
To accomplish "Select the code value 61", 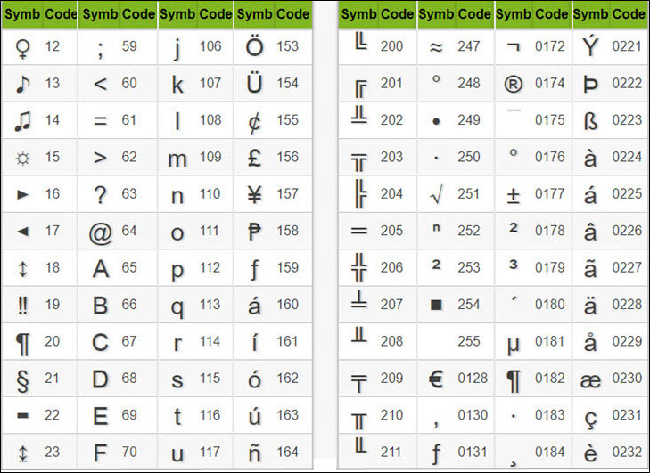I will tap(129, 120).
